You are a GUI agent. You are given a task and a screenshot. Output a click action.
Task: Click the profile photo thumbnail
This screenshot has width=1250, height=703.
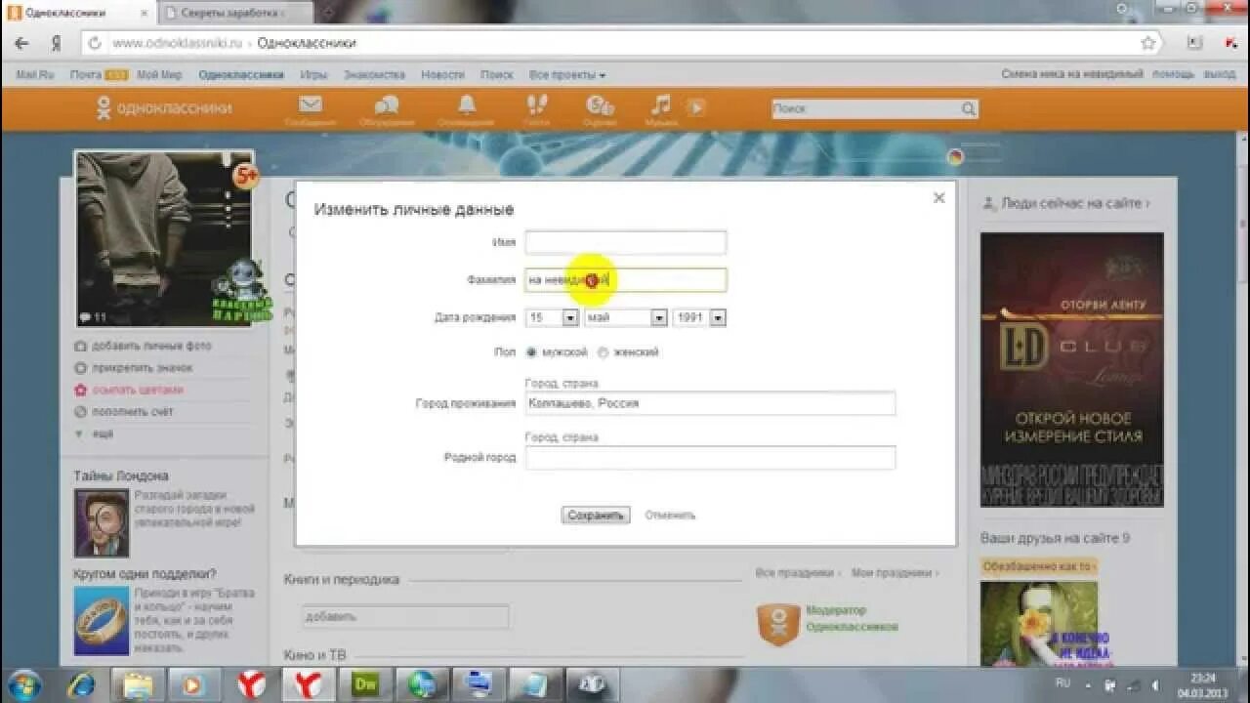click(165, 238)
